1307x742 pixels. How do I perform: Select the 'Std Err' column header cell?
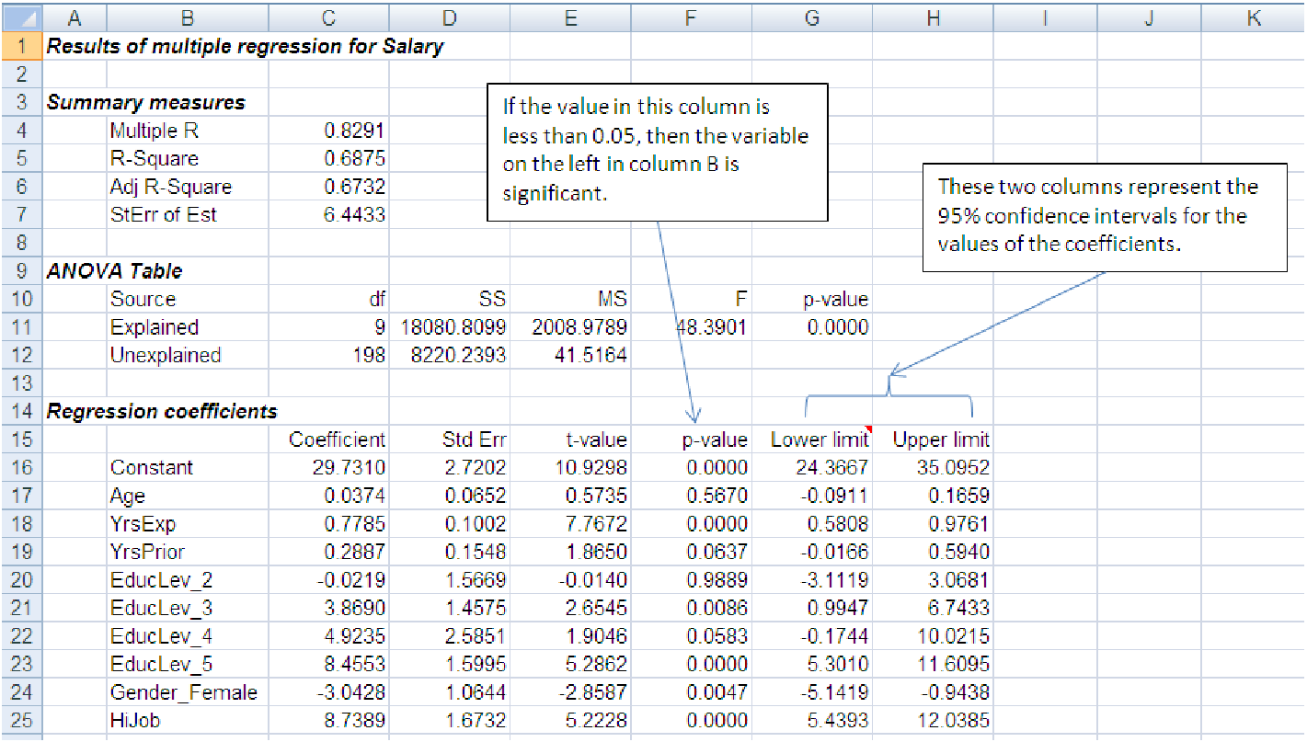(450, 439)
